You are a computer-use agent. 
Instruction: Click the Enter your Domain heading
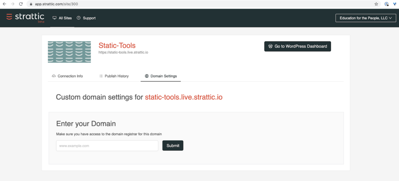[86, 124]
